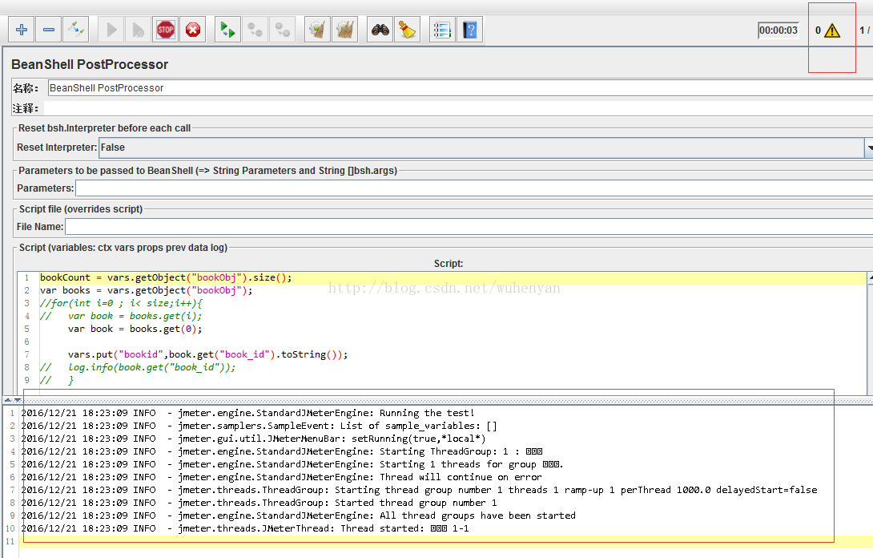Click the log panel collapse arrows
This screenshot has height=558, width=873.
click(12, 400)
